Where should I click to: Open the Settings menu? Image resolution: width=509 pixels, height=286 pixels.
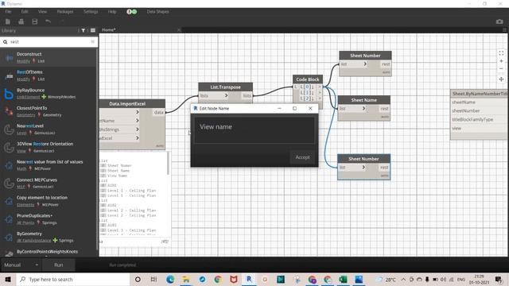[91, 12]
